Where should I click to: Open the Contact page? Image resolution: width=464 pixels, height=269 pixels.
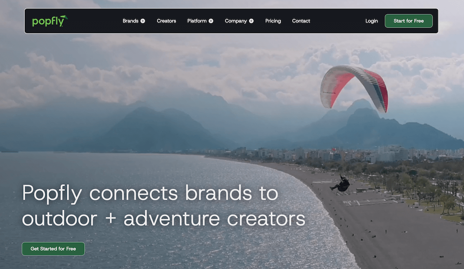[x=301, y=21]
